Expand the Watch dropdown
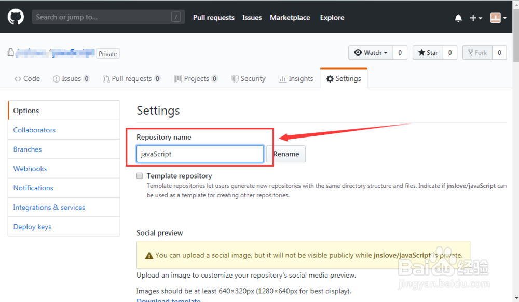Image resolution: width=519 pixels, height=302 pixels. point(371,53)
